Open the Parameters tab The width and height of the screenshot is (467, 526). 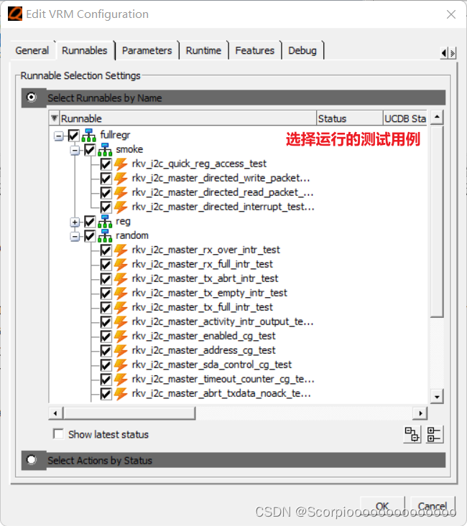coord(147,51)
